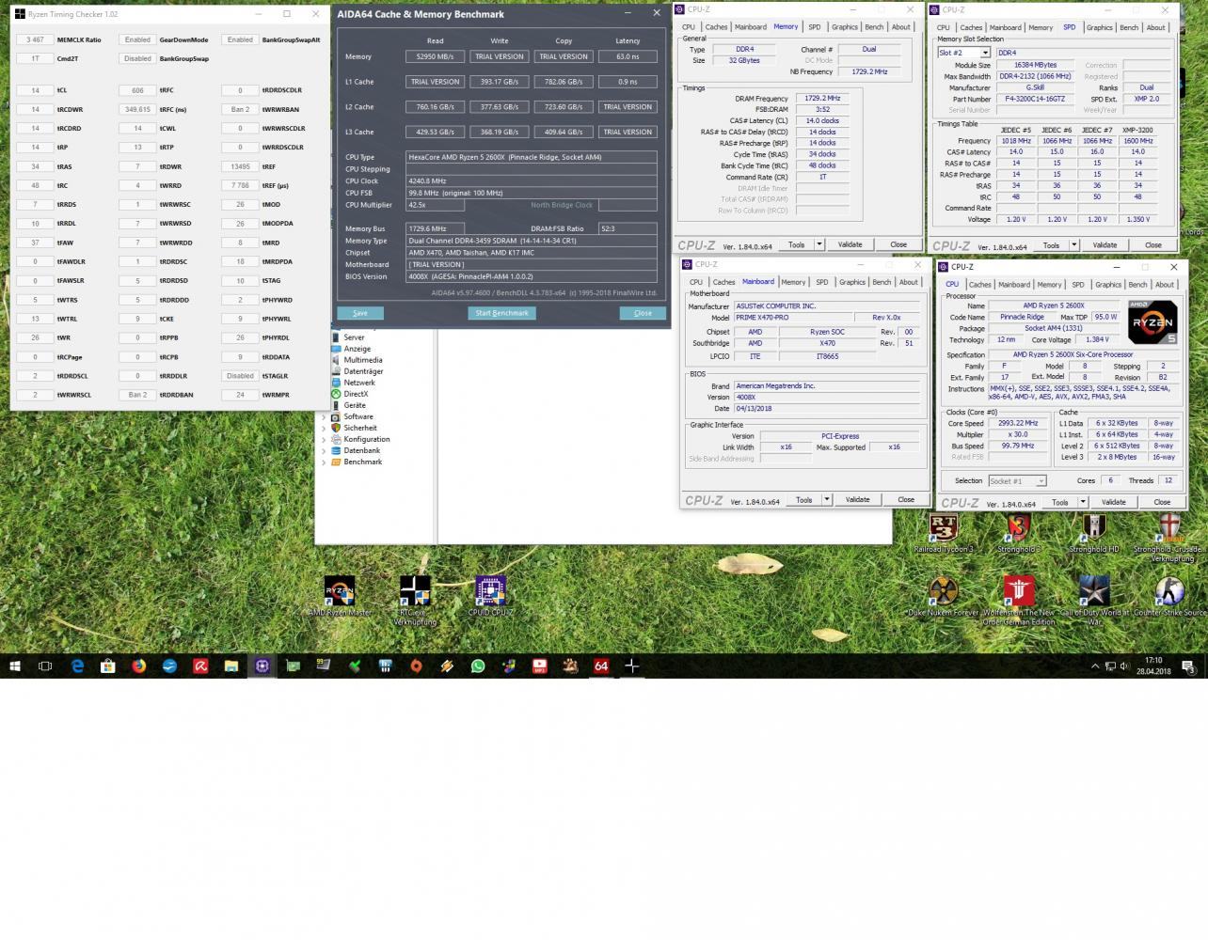Screen dimensions: 1208x940
Task: Open SPD tab in CPU-Z Mainboard window
Action: coord(822,282)
